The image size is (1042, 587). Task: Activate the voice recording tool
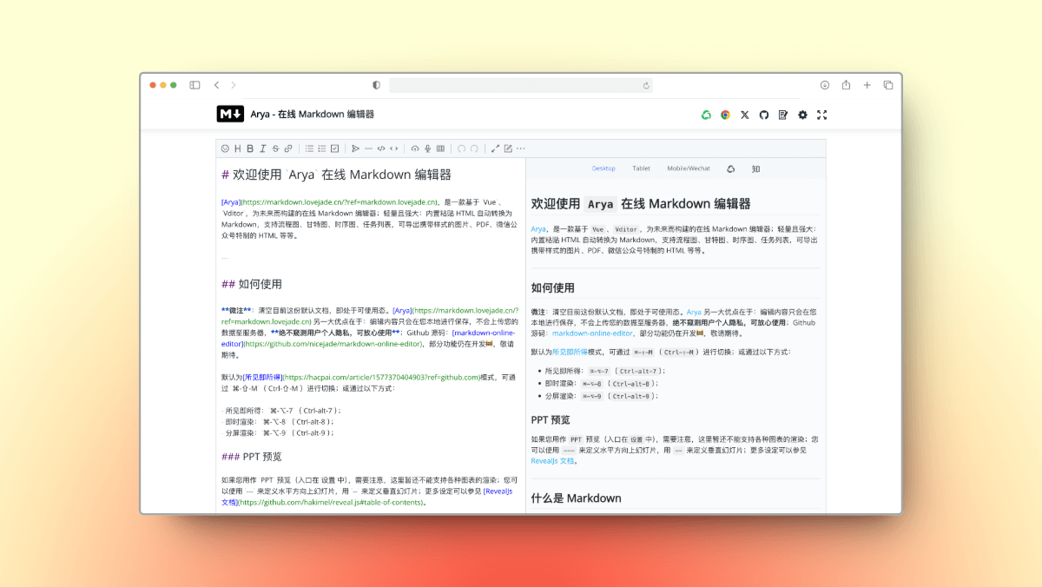pos(426,148)
